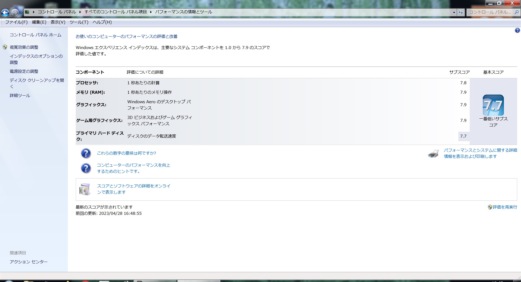The height and width of the screenshot is (282, 521).
Task: Open アクション センター link
Action: pos(29,262)
